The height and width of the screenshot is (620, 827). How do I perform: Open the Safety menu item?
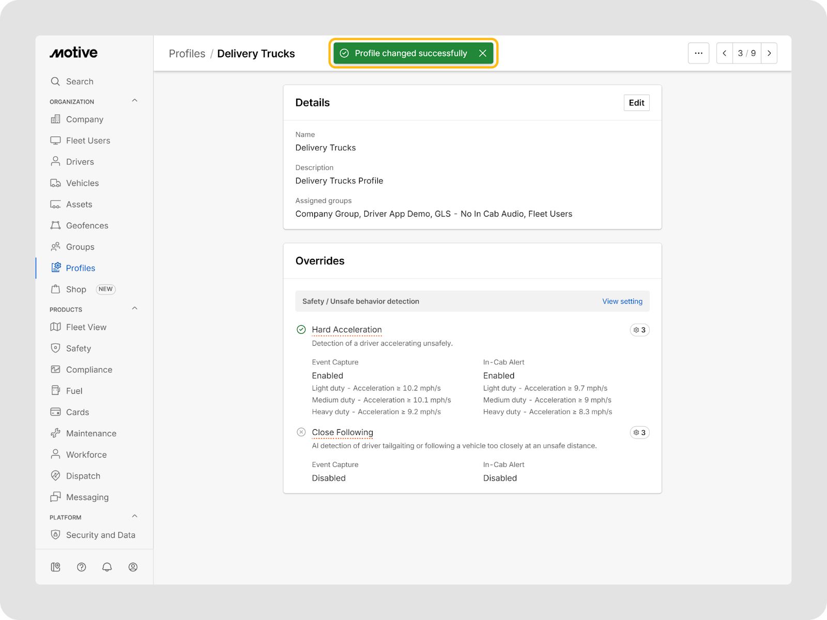(x=78, y=348)
